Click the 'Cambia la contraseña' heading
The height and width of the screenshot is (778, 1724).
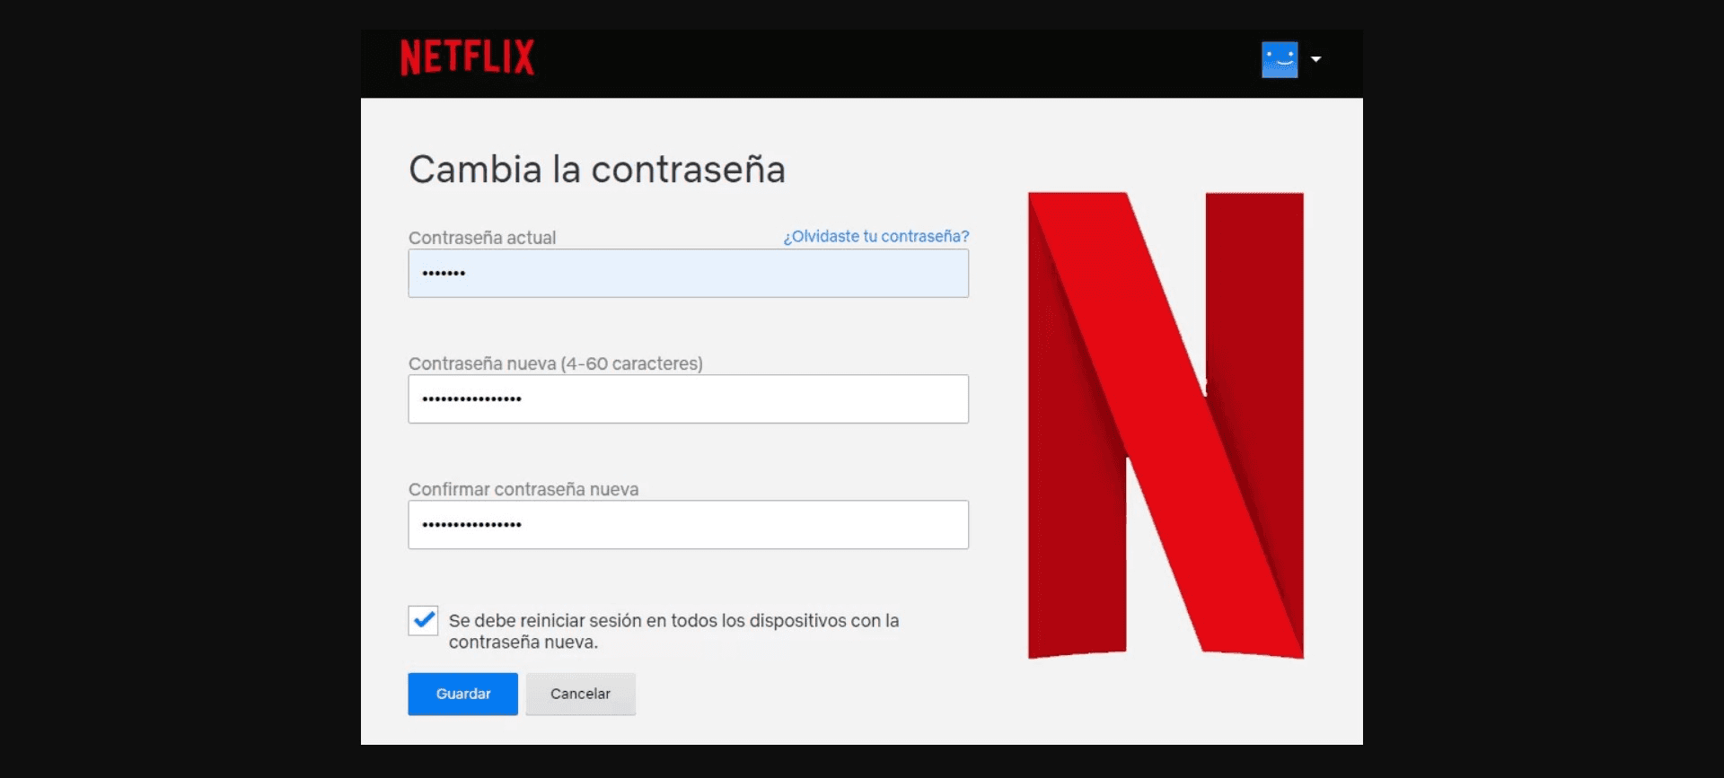point(597,170)
